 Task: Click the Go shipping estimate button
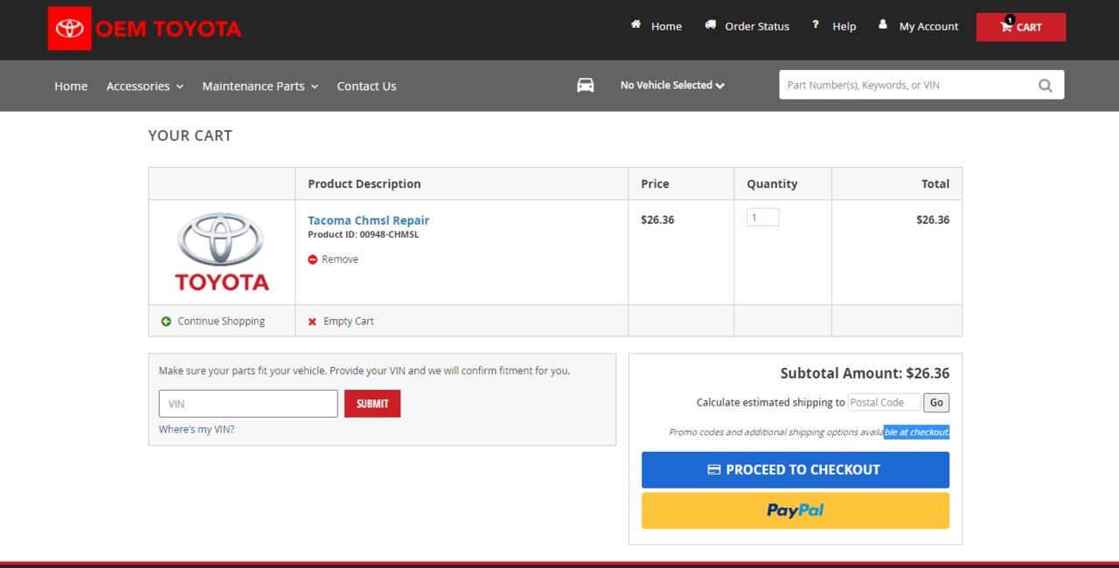936,403
